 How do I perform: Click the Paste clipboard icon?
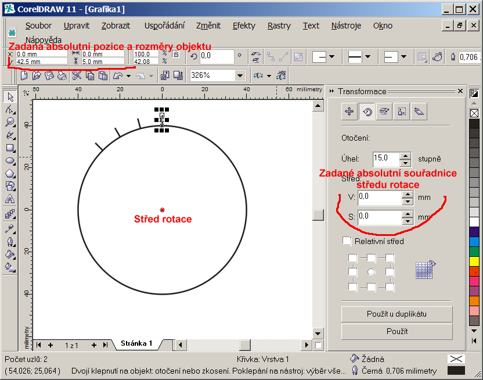point(103,75)
